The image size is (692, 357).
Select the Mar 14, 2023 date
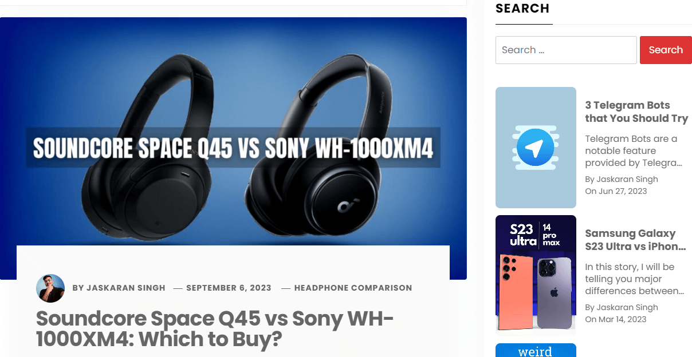click(622, 319)
